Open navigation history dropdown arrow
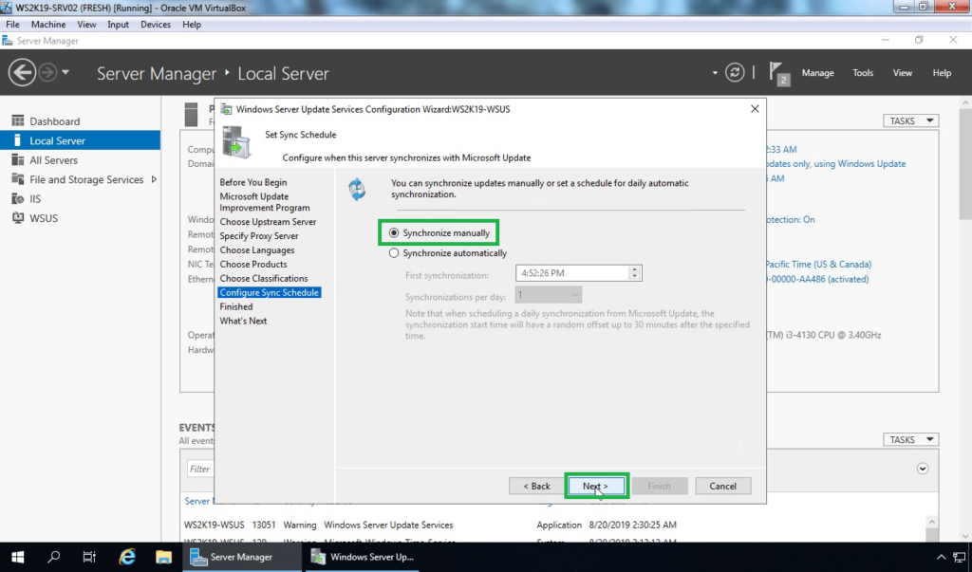The height and width of the screenshot is (572, 972). (x=65, y=72)
